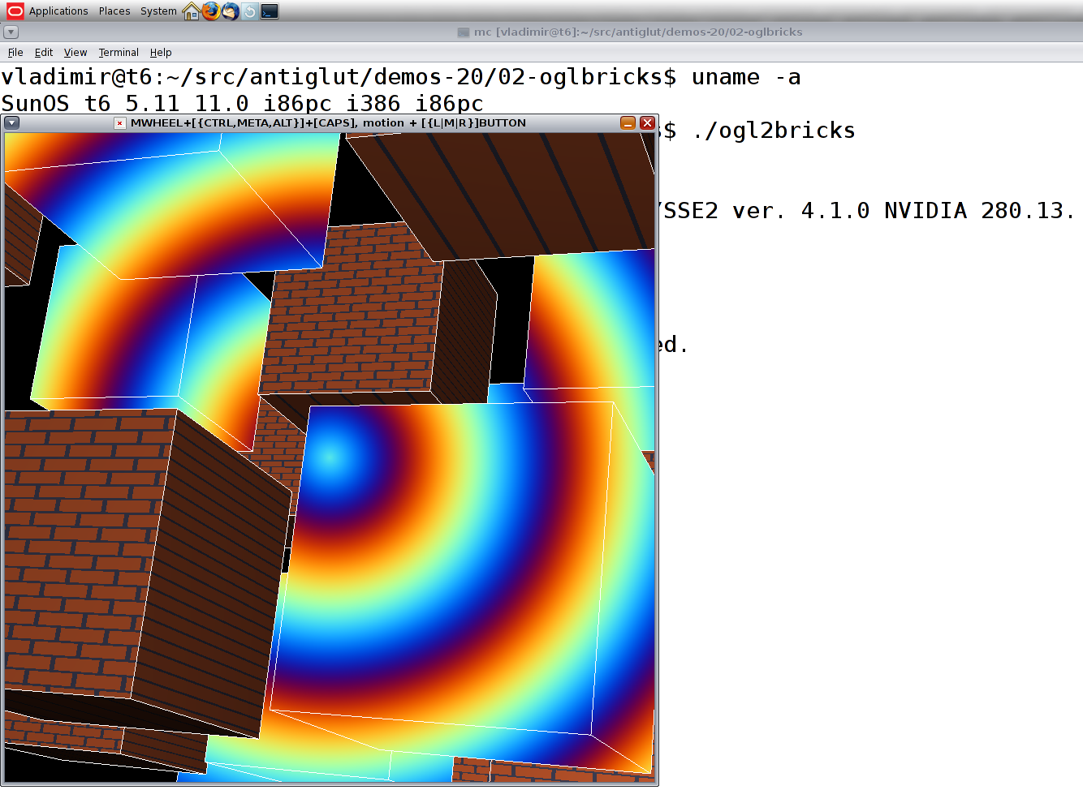Screen dimensions: 1083x790
Task: Open the Help menu in terminal
Action: point(161,53)
